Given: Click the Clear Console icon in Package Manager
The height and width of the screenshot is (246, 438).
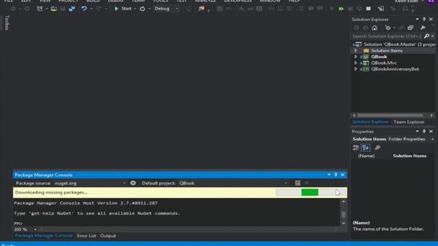Looking at the screenshot, I should click(298, 183).
